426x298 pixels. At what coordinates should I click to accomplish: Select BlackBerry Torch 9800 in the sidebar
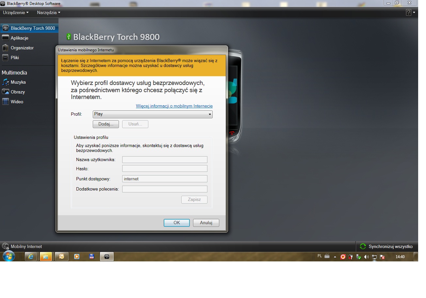[x=29, y=28]
